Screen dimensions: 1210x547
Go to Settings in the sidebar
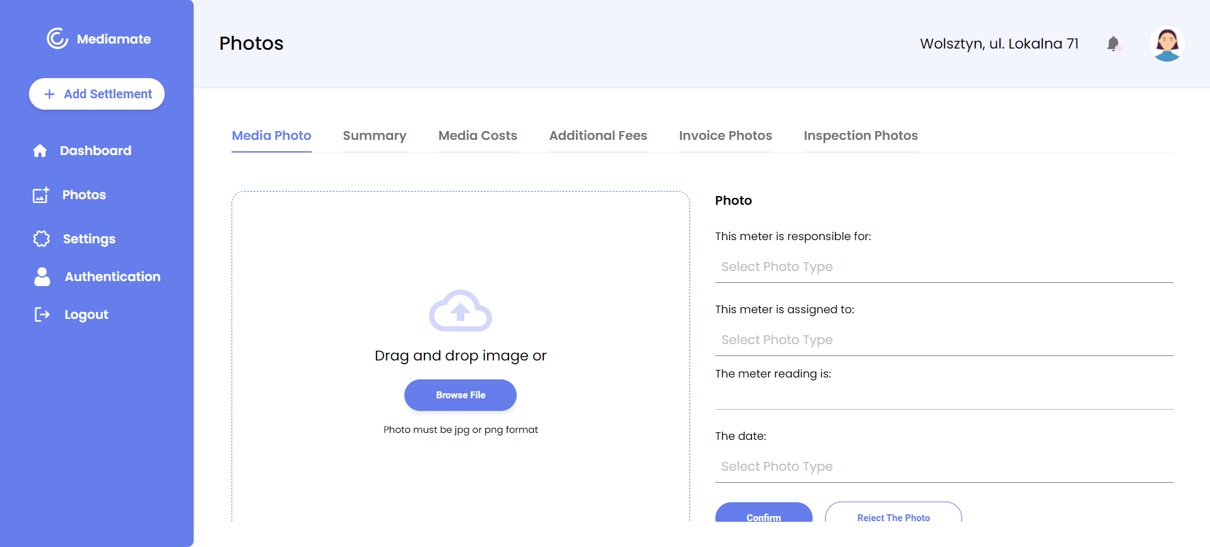(89, 239)
